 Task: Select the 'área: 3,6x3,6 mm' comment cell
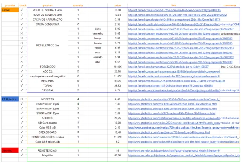click(x=230, y=67)
